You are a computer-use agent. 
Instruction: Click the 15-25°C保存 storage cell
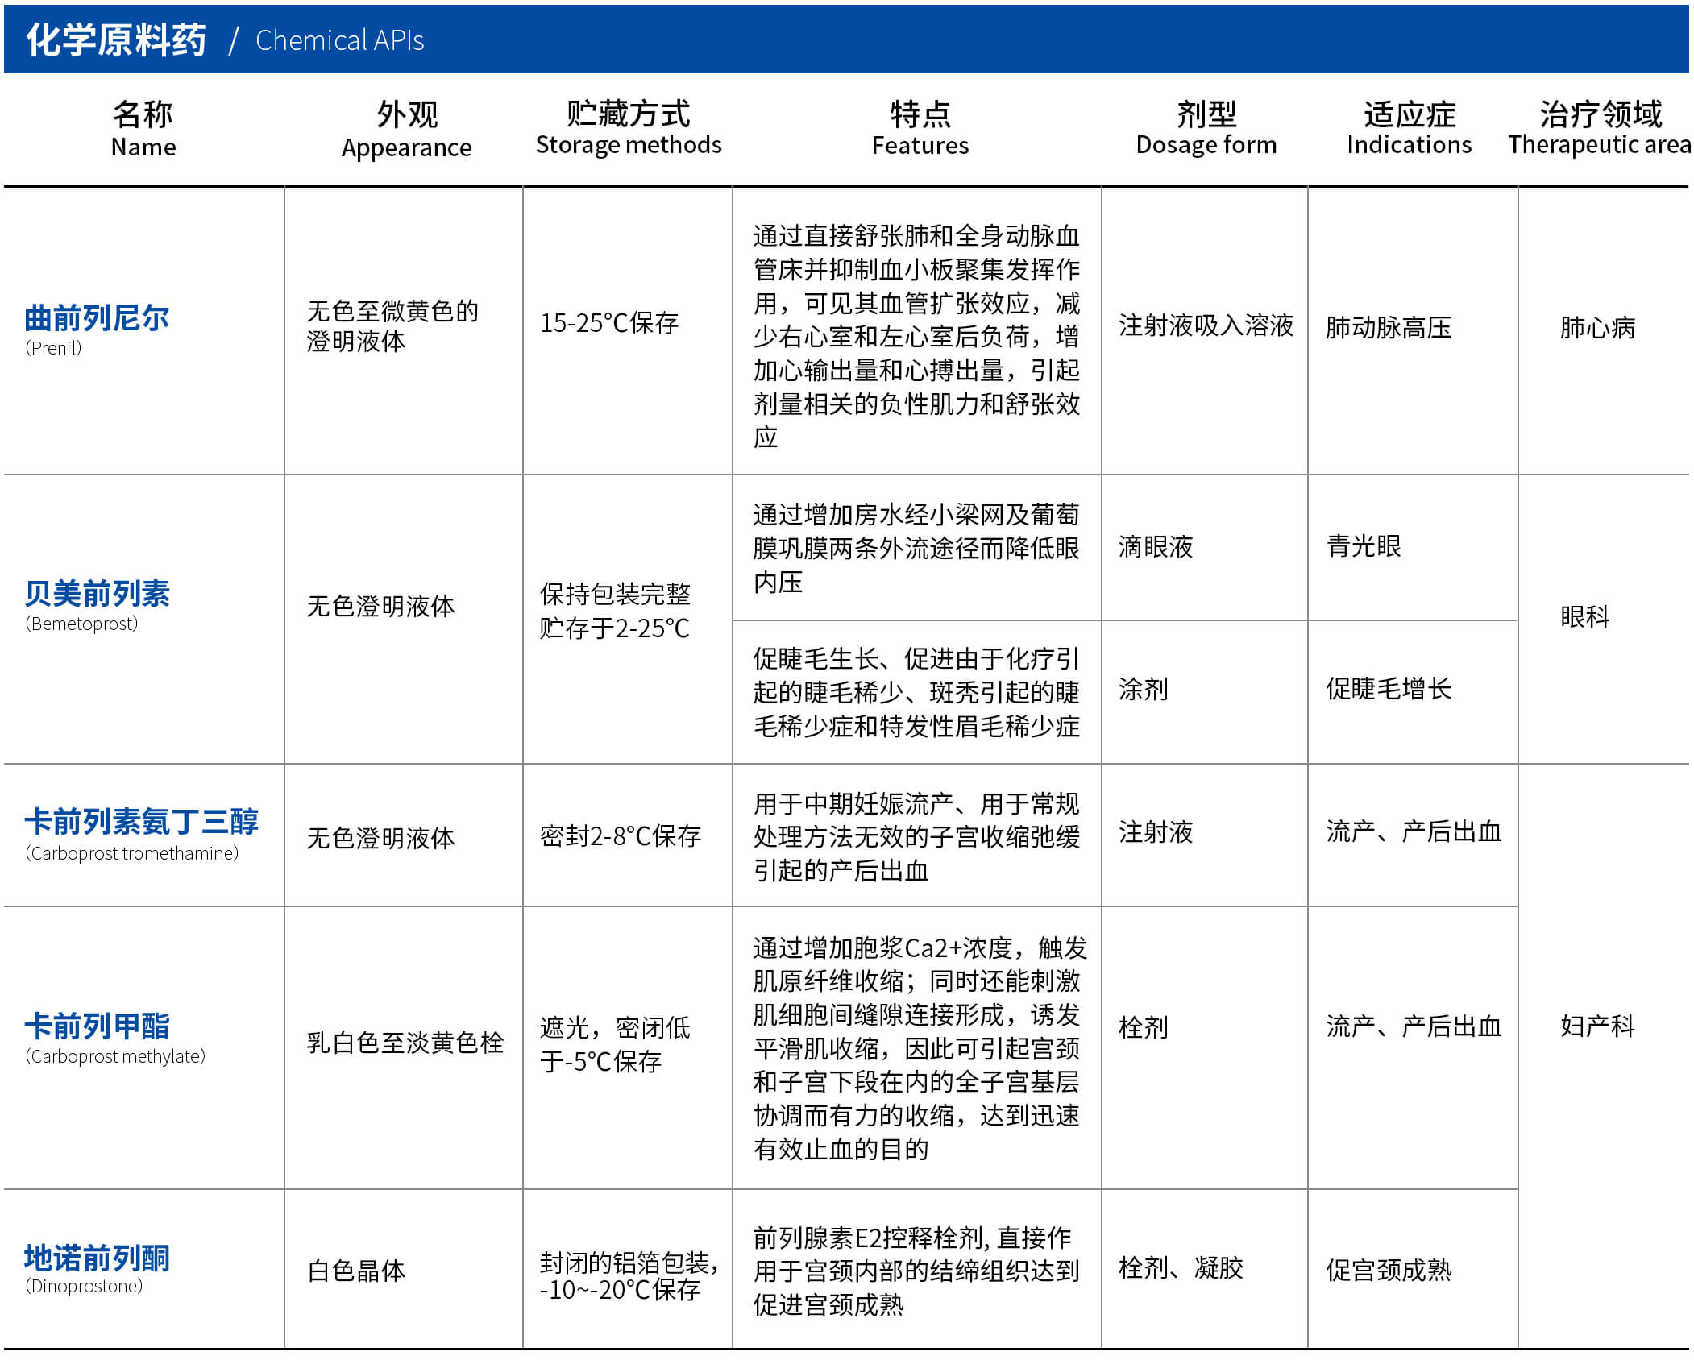pos(608,324)
